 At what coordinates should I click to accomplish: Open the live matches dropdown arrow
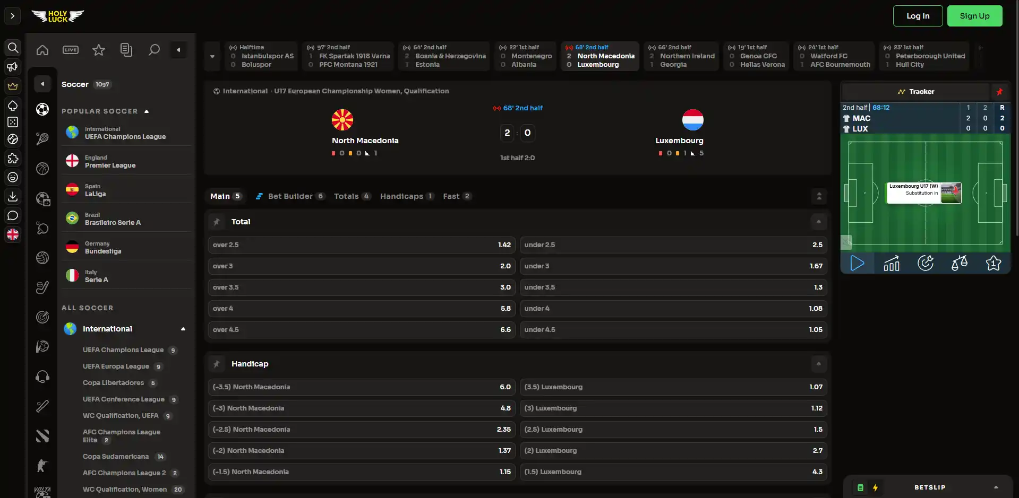212,56
